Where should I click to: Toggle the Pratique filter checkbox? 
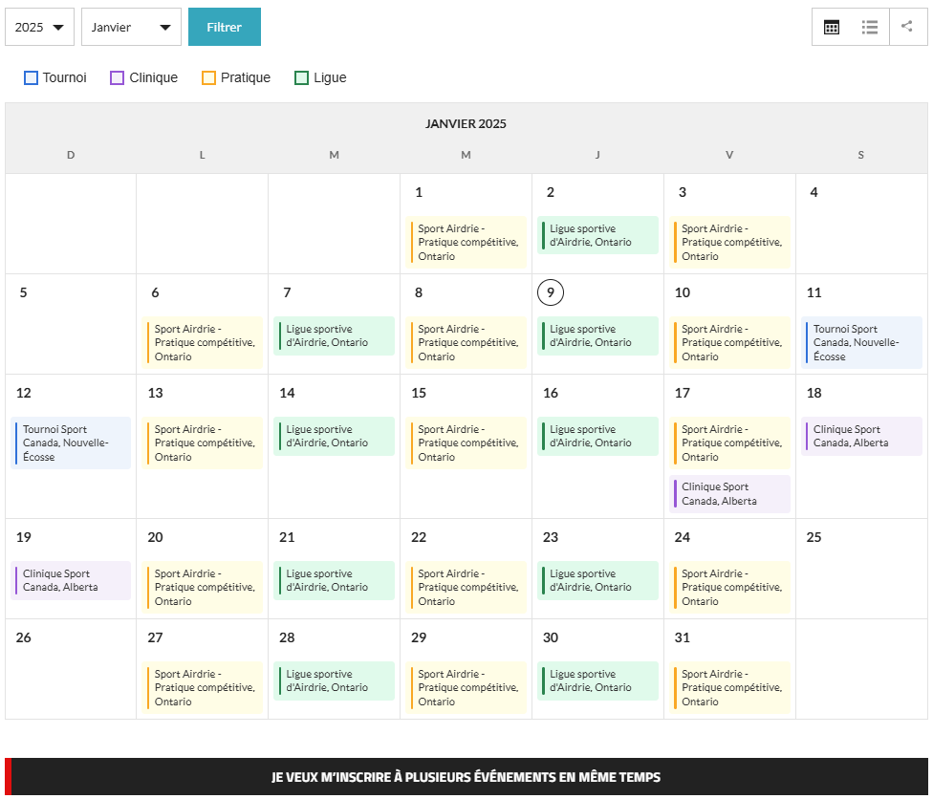click(x=209, y=78)
